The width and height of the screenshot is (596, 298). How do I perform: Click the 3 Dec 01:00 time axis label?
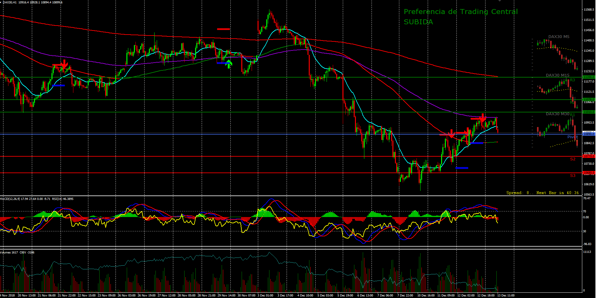click(x=265, y=296)
